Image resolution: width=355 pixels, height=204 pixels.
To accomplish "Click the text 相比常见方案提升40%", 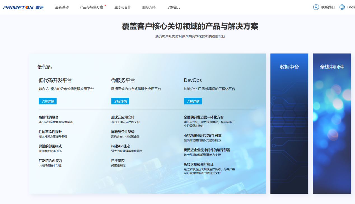I will coord(53,136).
